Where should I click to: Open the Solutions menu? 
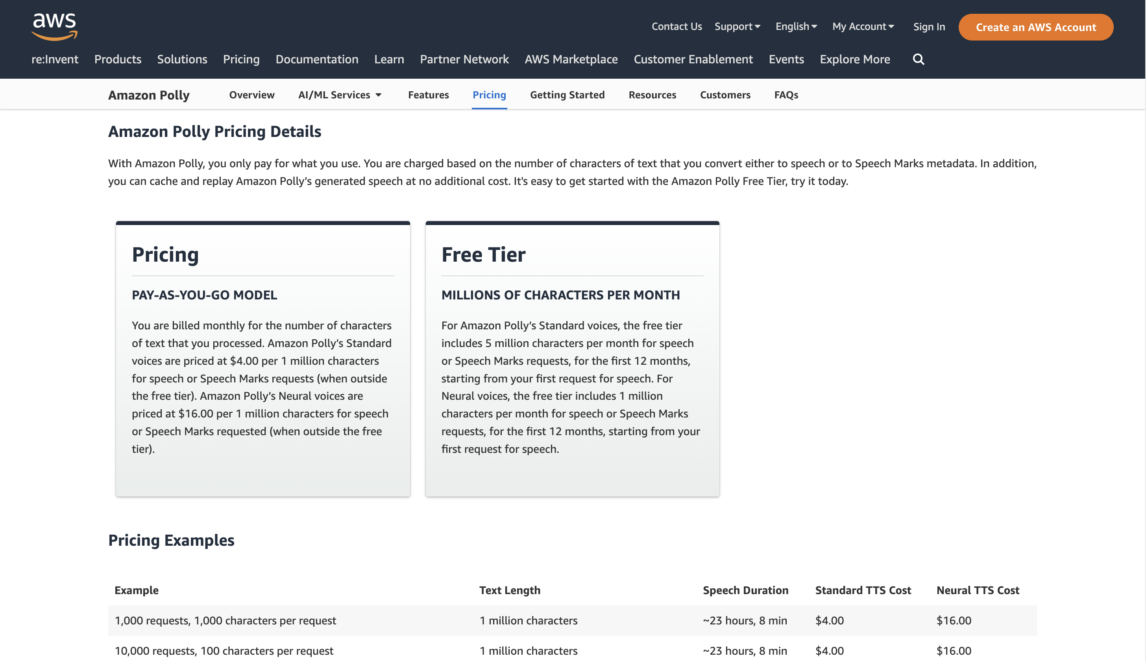[182, 59]
